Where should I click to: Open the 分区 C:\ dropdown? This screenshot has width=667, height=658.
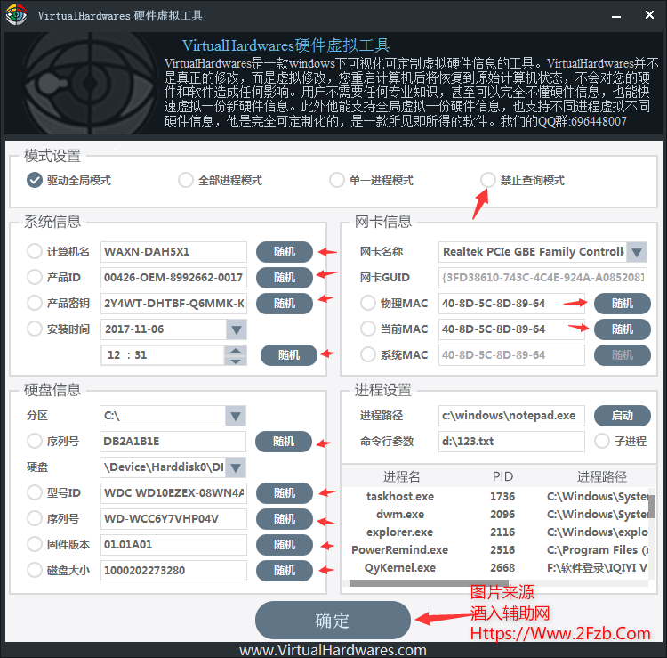coord(236,416)
